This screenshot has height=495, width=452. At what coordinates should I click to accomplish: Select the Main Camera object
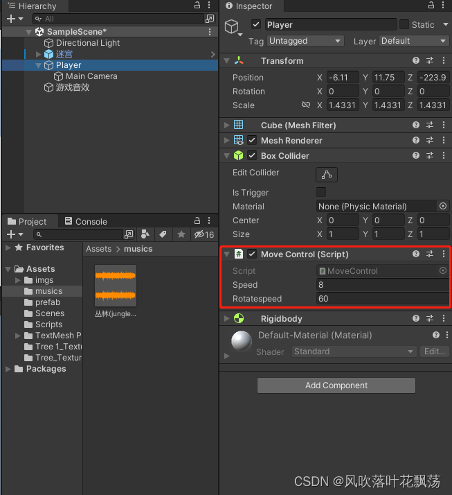coord(91,76)
